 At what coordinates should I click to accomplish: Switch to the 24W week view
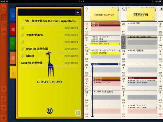pos(4,32)
